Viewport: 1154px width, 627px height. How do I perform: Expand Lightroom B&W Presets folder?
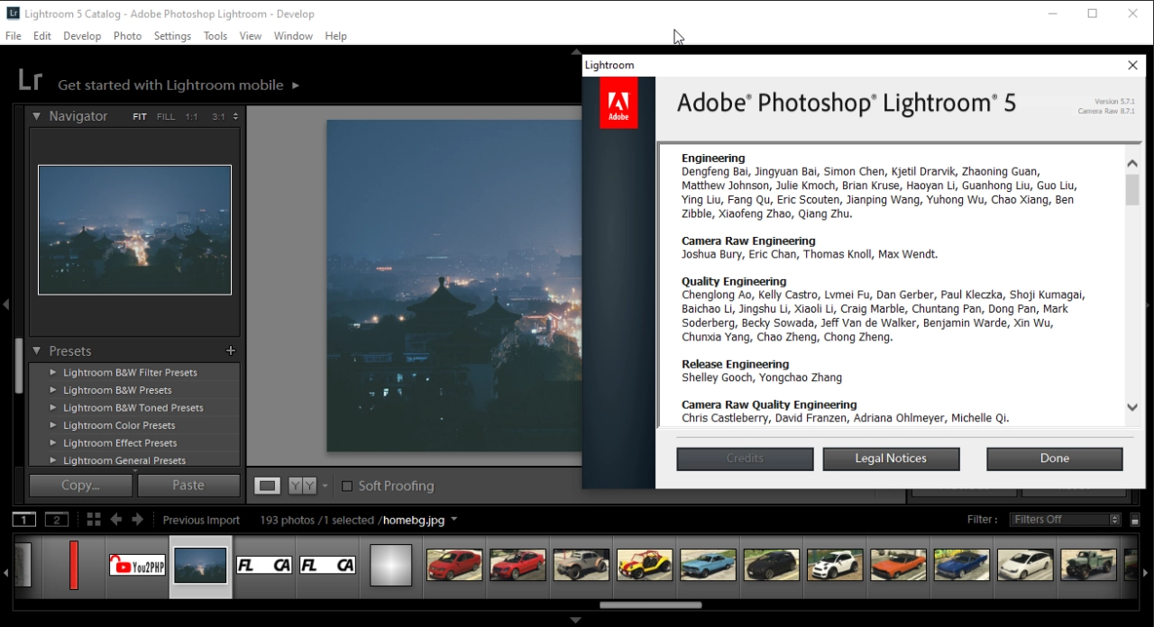[53, 390]
